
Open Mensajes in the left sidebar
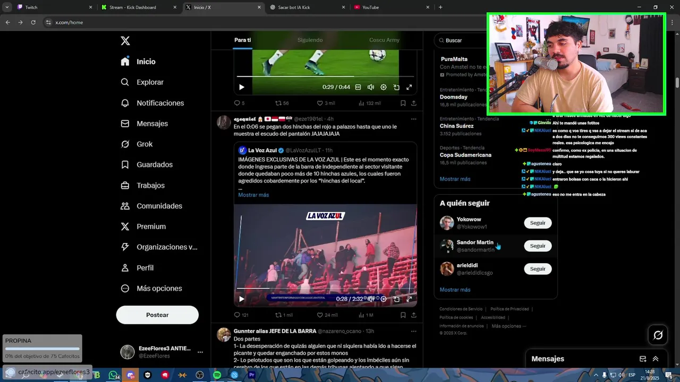pyautogui.click(x=144, y=124)
